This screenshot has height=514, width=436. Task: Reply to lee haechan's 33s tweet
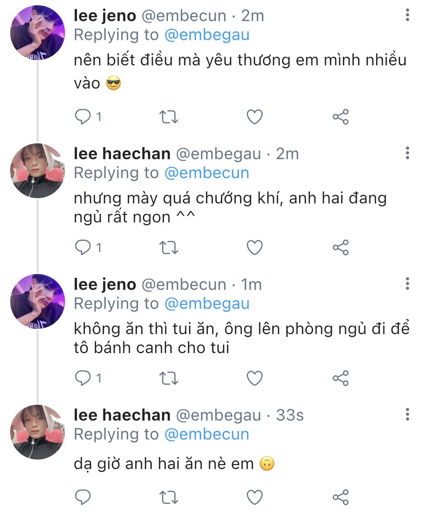pyautogui.click(x=83, y=497)
